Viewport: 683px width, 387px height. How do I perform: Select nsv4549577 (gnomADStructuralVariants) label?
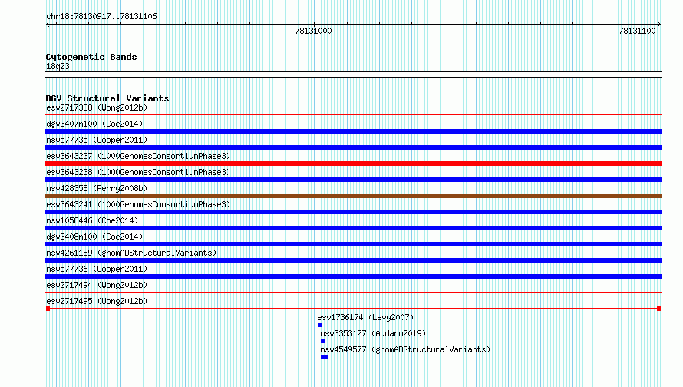point(405,349)
